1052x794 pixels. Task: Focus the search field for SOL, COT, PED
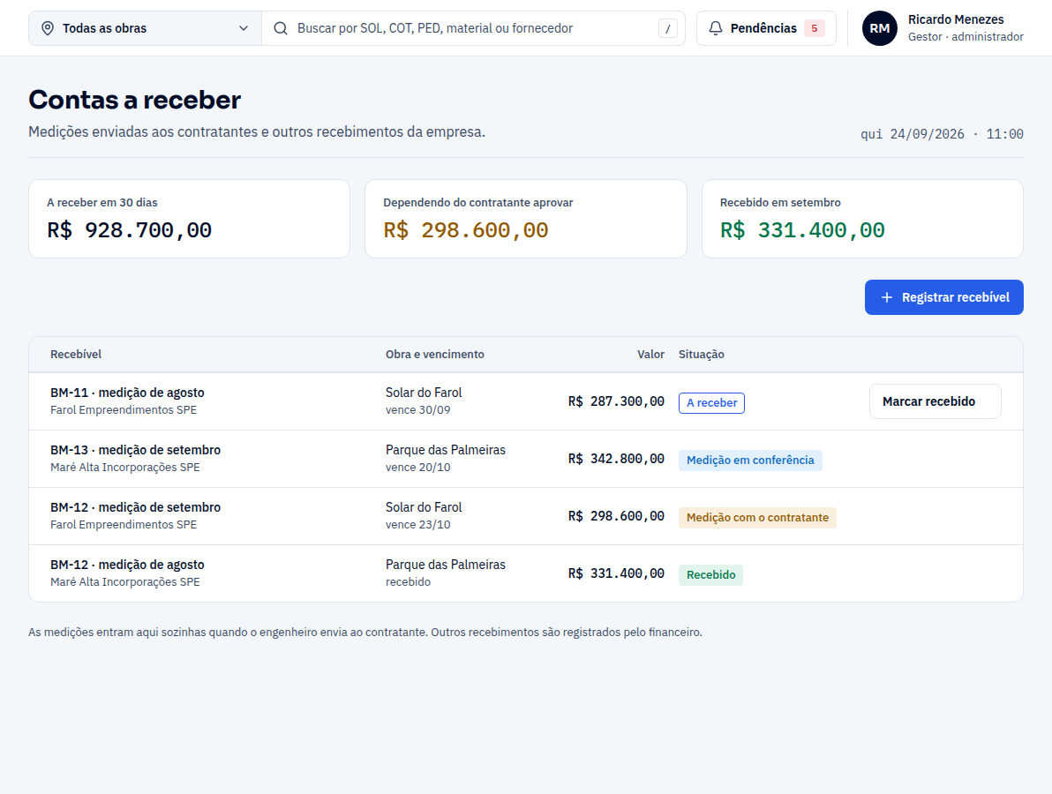(x=473, y=28)
